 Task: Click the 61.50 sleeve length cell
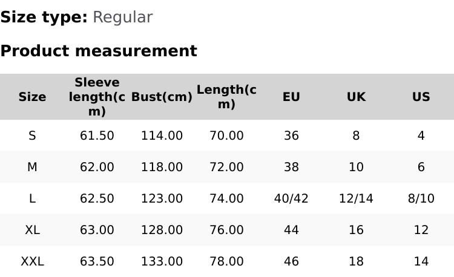click(97, 135)
